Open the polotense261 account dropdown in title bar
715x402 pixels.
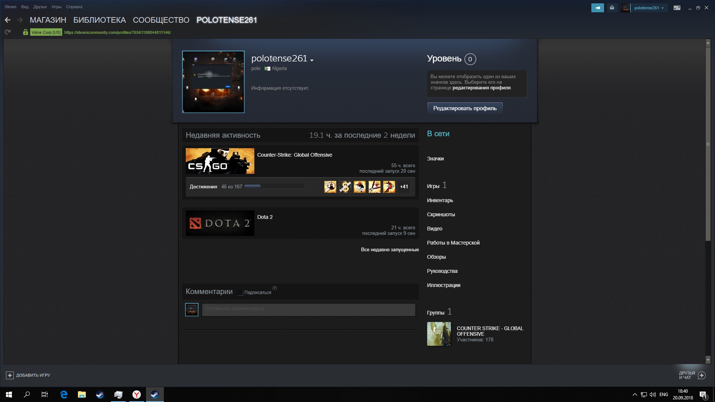pos(649,8)
